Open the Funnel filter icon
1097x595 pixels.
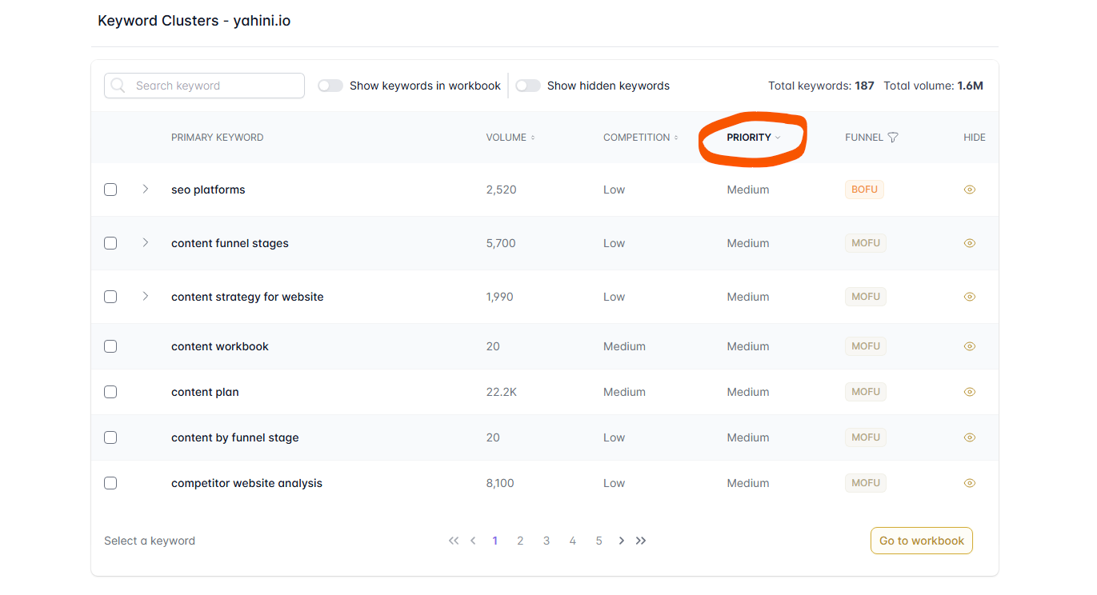coord(893,138)
